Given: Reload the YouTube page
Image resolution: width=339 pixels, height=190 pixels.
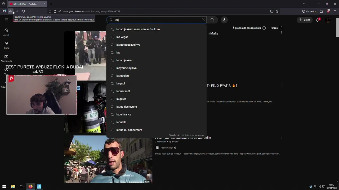Looking at the screenshot, I should click(23, 11).
